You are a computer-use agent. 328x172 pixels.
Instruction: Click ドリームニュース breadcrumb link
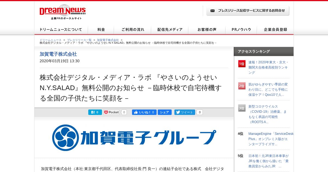click(x=51, y=40)
